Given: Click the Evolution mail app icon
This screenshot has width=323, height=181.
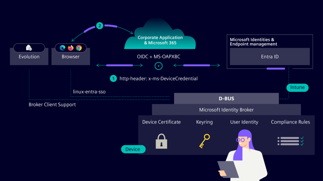Looking at the screenshot, I should [29, 48].
